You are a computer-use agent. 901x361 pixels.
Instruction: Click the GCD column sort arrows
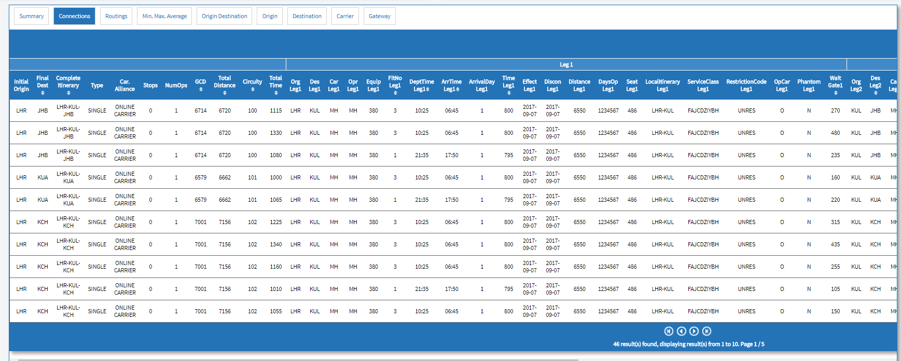click(x=201, y=89)
